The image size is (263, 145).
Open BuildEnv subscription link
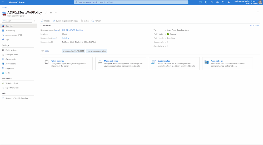(65, 38)
